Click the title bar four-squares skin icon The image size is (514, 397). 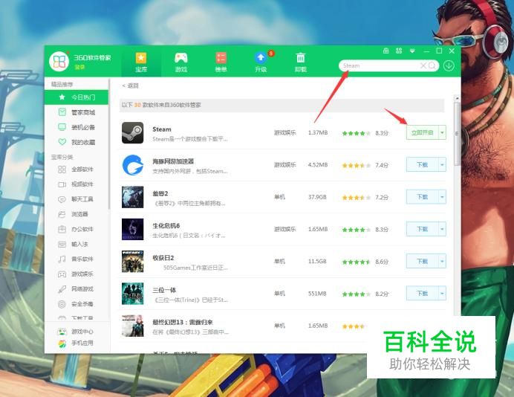tap(399, 51)
